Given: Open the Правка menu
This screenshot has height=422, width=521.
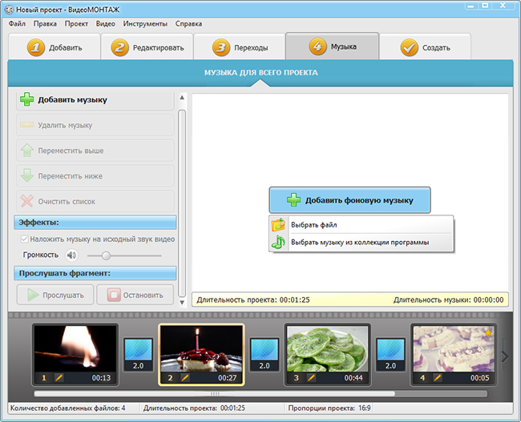Looking at the screenshot, I should tap(45, 23).
